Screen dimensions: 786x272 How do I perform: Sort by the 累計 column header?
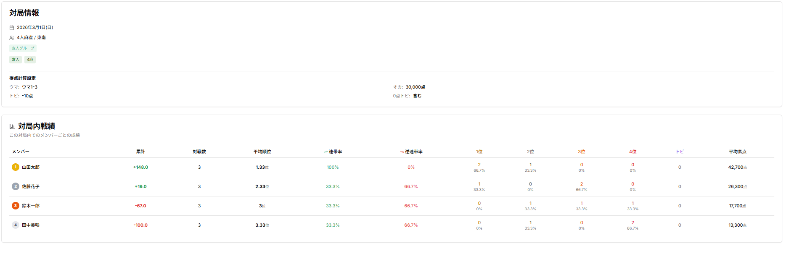(140, 152)
